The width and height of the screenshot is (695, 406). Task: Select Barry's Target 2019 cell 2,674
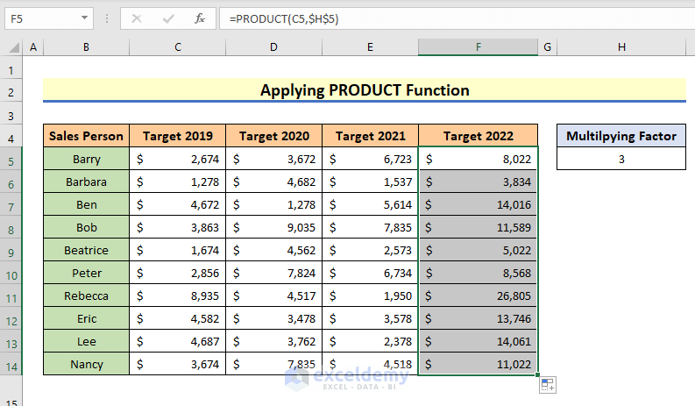pyautogui.click(x=177, y=159)
